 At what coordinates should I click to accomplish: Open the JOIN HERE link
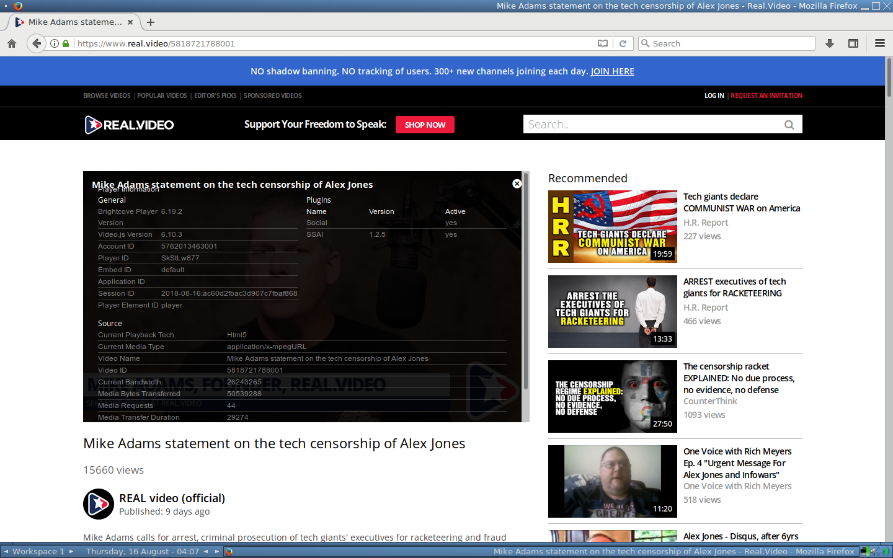pos(612,71)
